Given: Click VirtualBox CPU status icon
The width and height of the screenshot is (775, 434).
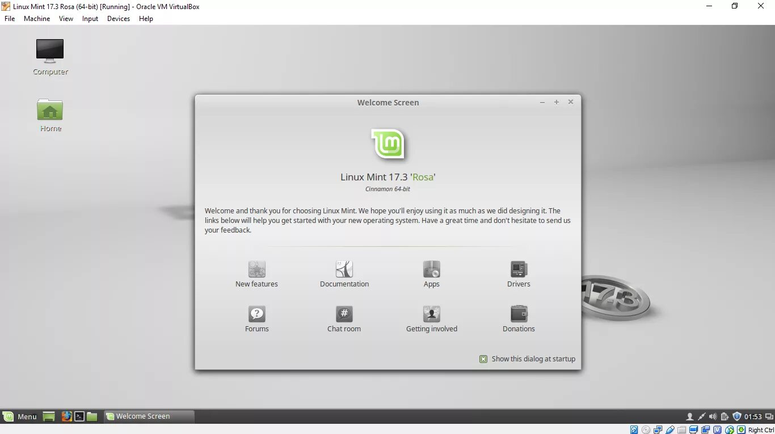Looking at the screenshot, I should 717,429.
